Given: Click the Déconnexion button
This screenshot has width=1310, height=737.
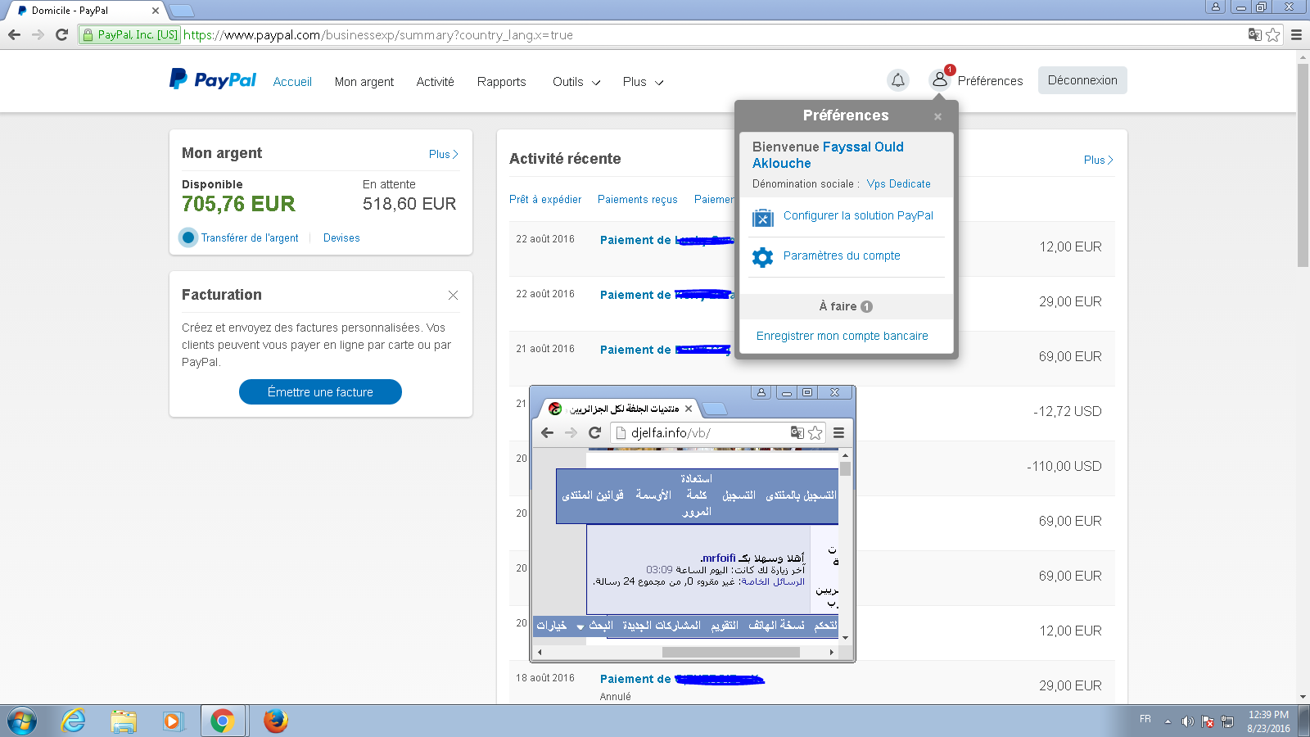Looking at the screenshot, I should pos(1082,80).
